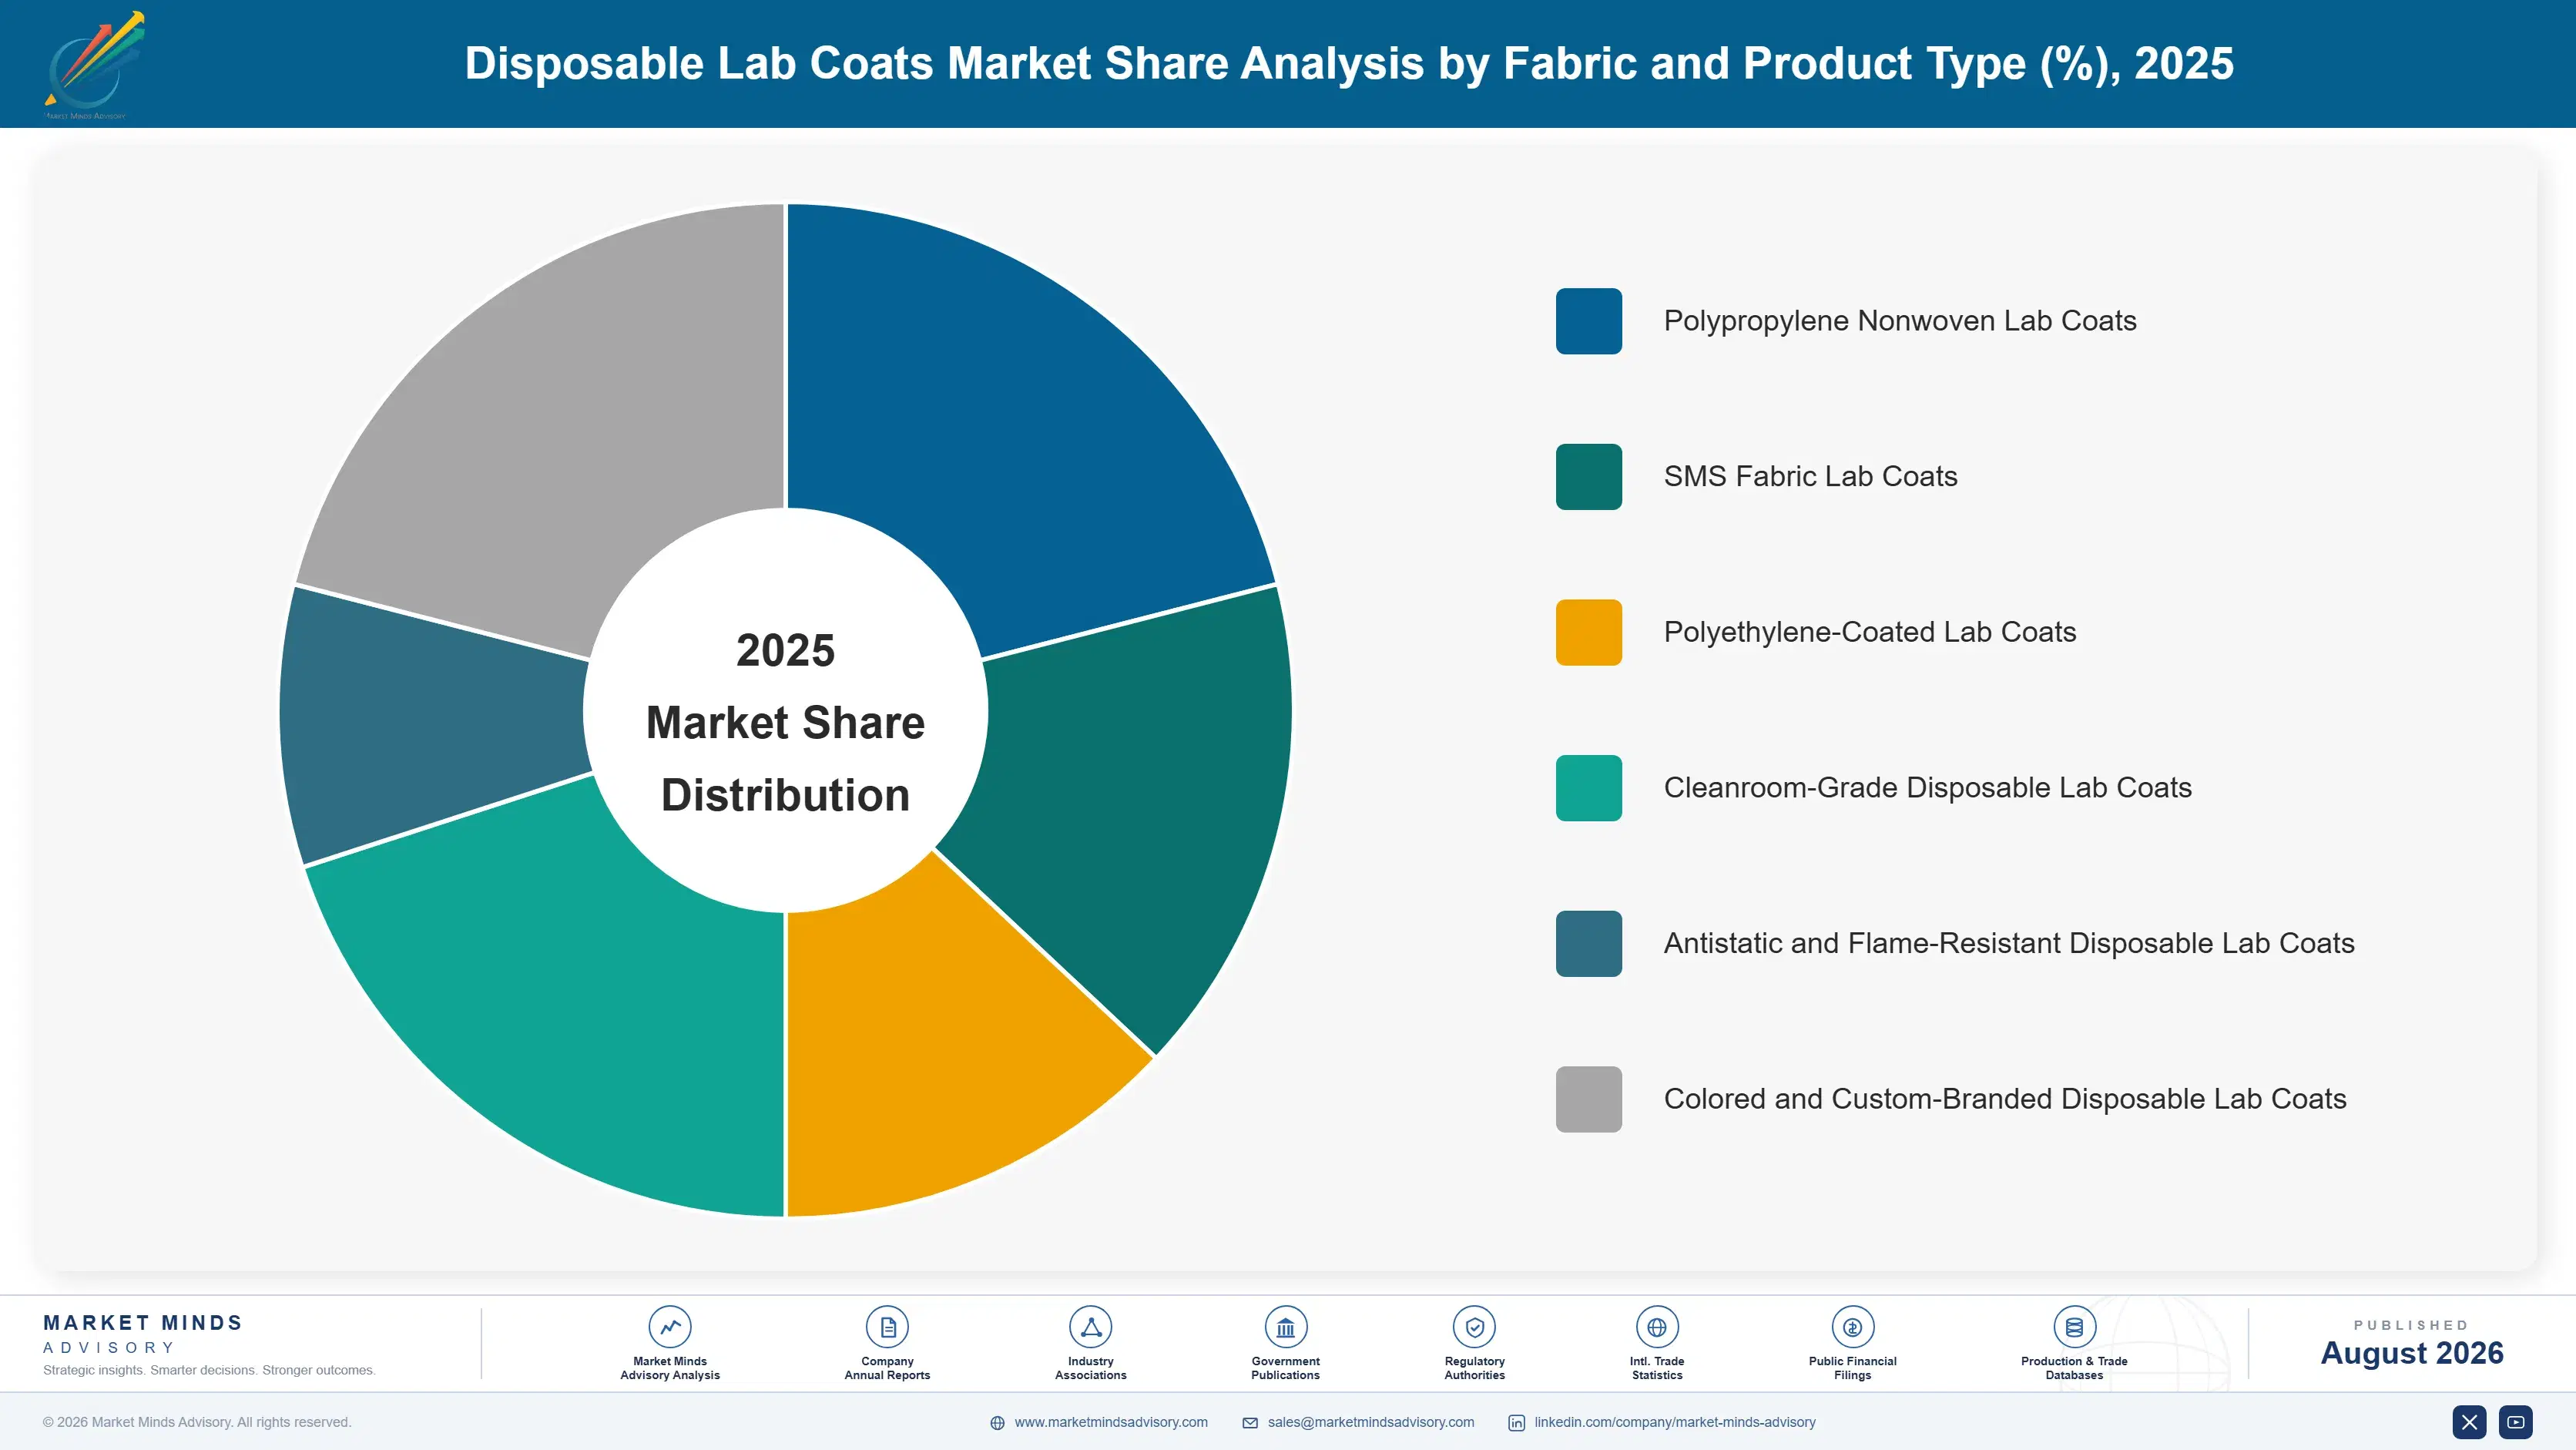Click the Market Minds Advisory logo in header

pyautogui.click(x=94, y=65)
